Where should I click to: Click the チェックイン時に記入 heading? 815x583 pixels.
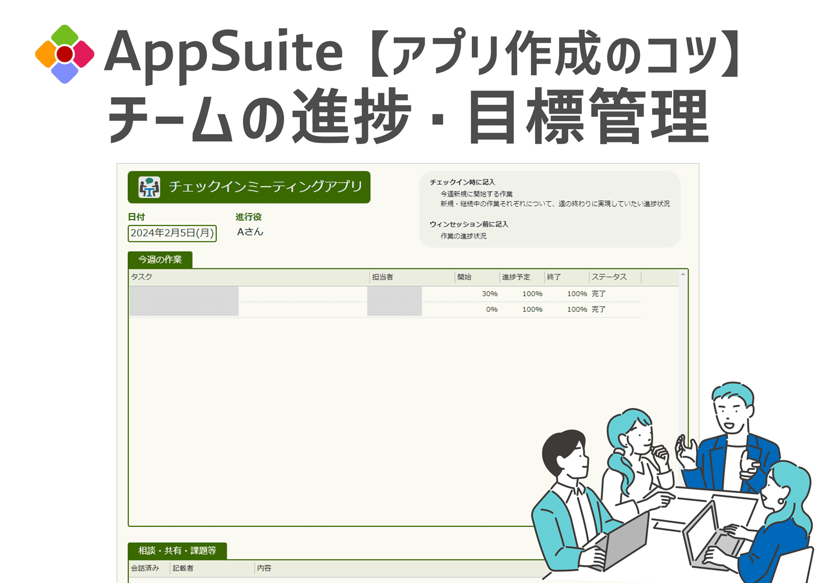pyautogui.click(x=462, y=183)
